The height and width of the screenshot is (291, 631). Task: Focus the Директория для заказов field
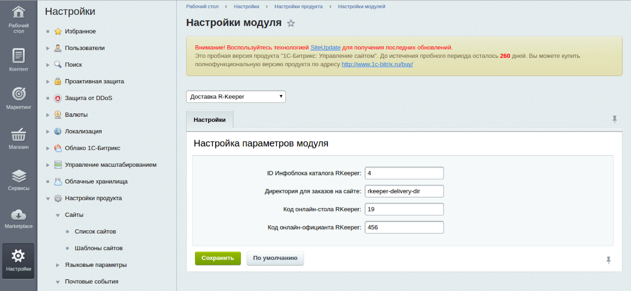[x=404, y=191]
